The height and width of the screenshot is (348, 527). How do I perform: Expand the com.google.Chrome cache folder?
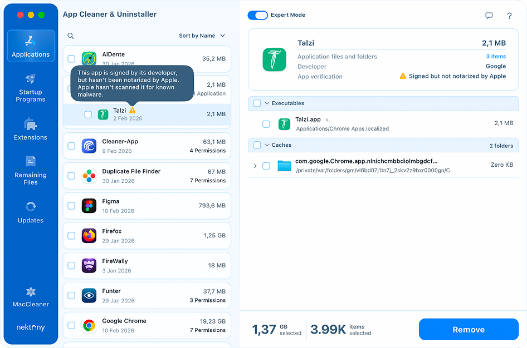coord(255,166)
